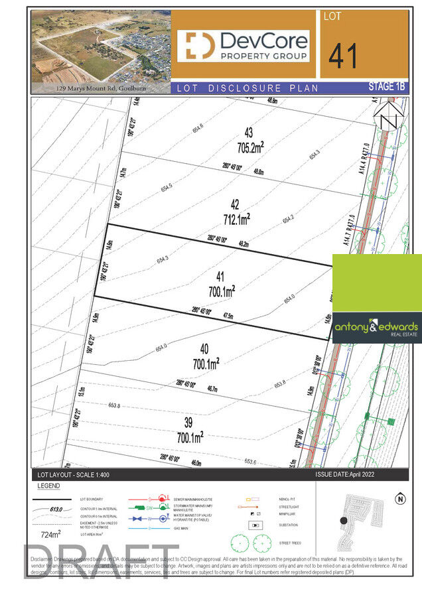Click the right street tree legend symbol
Image resolution: width=422 pixels, height=597 pixels.
[x=262, y=543]
